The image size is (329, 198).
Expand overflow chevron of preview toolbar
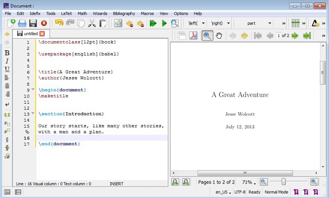pyautogui.click(x=323, y=36)
